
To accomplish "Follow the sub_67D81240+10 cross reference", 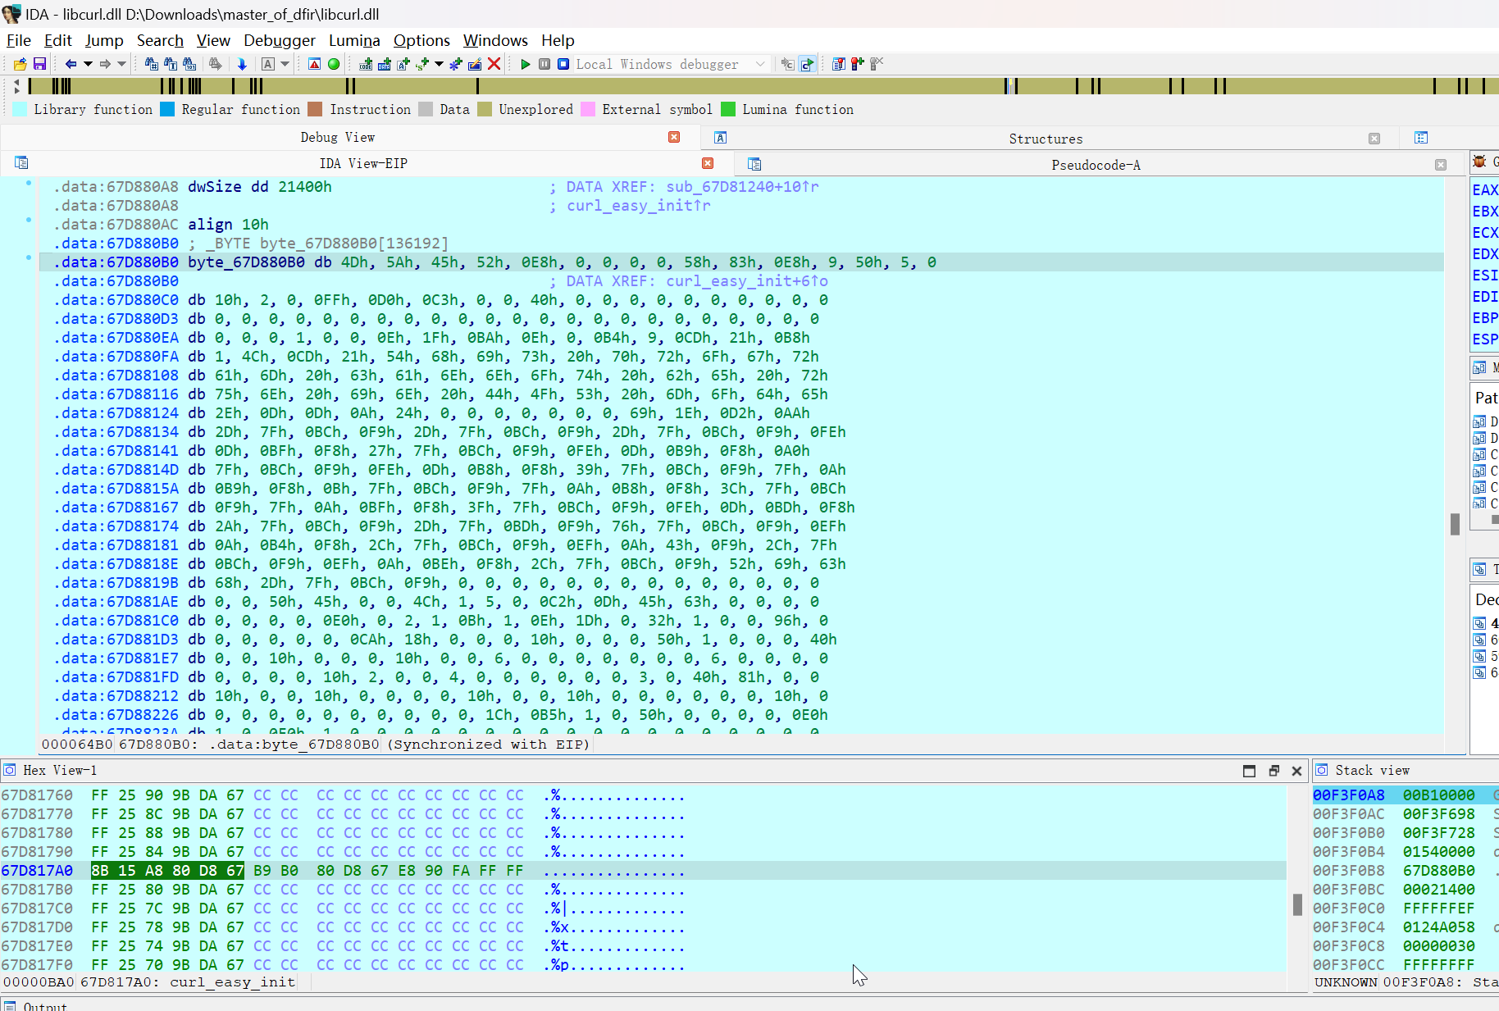I will point(742,187).
